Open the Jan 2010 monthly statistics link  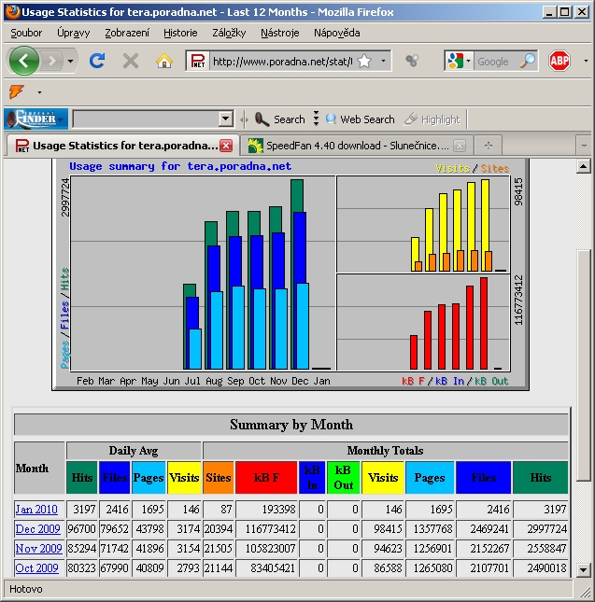click(x=36, y=509)
